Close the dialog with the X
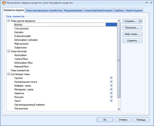This screenshot has height=126, width=154. (x=151, y=3)
